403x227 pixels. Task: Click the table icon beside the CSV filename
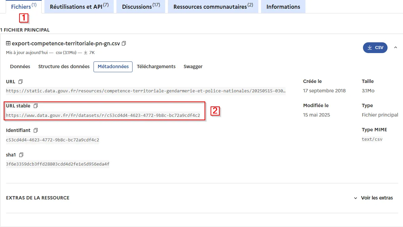pos(8,43)
